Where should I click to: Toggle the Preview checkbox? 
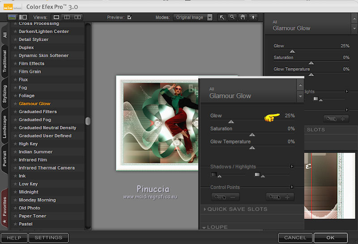pyautogui.click(x=129, y=17)
